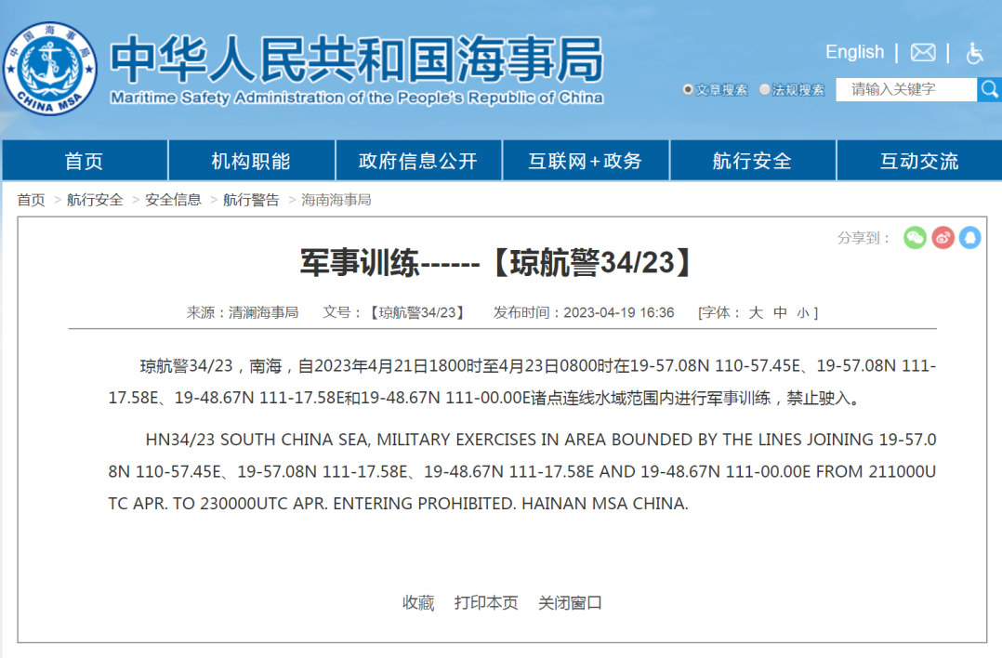This screenshot has width=1002, height=658.
Task: Open the envelope mail icon
Action: [922, 52]
